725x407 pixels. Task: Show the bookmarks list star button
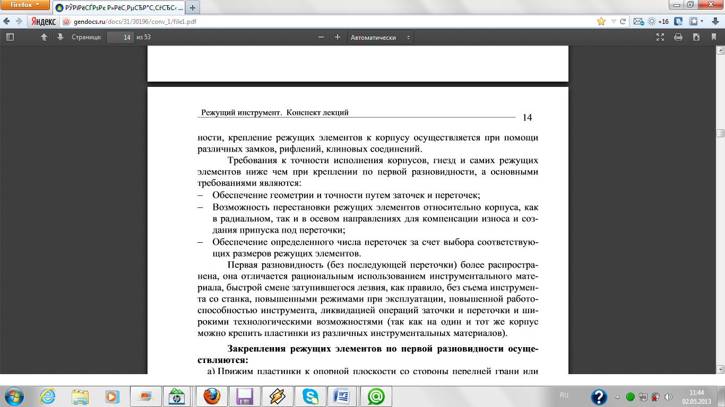[693, 22]
